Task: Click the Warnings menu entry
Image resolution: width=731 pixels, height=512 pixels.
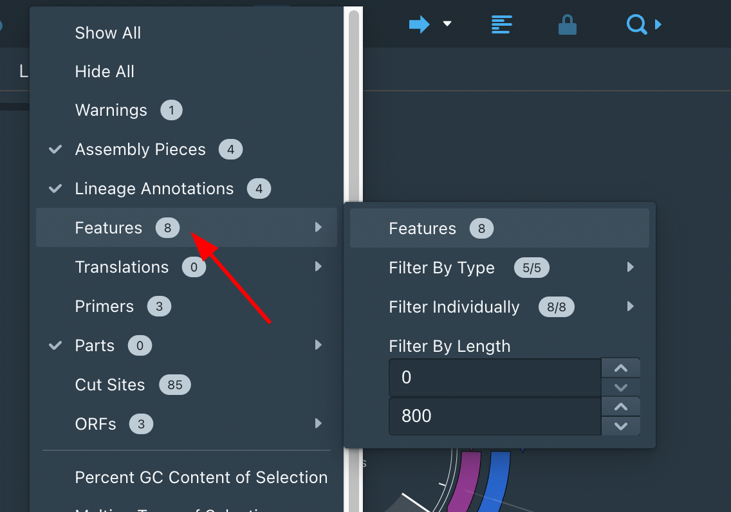Action: tap(111, 110)
